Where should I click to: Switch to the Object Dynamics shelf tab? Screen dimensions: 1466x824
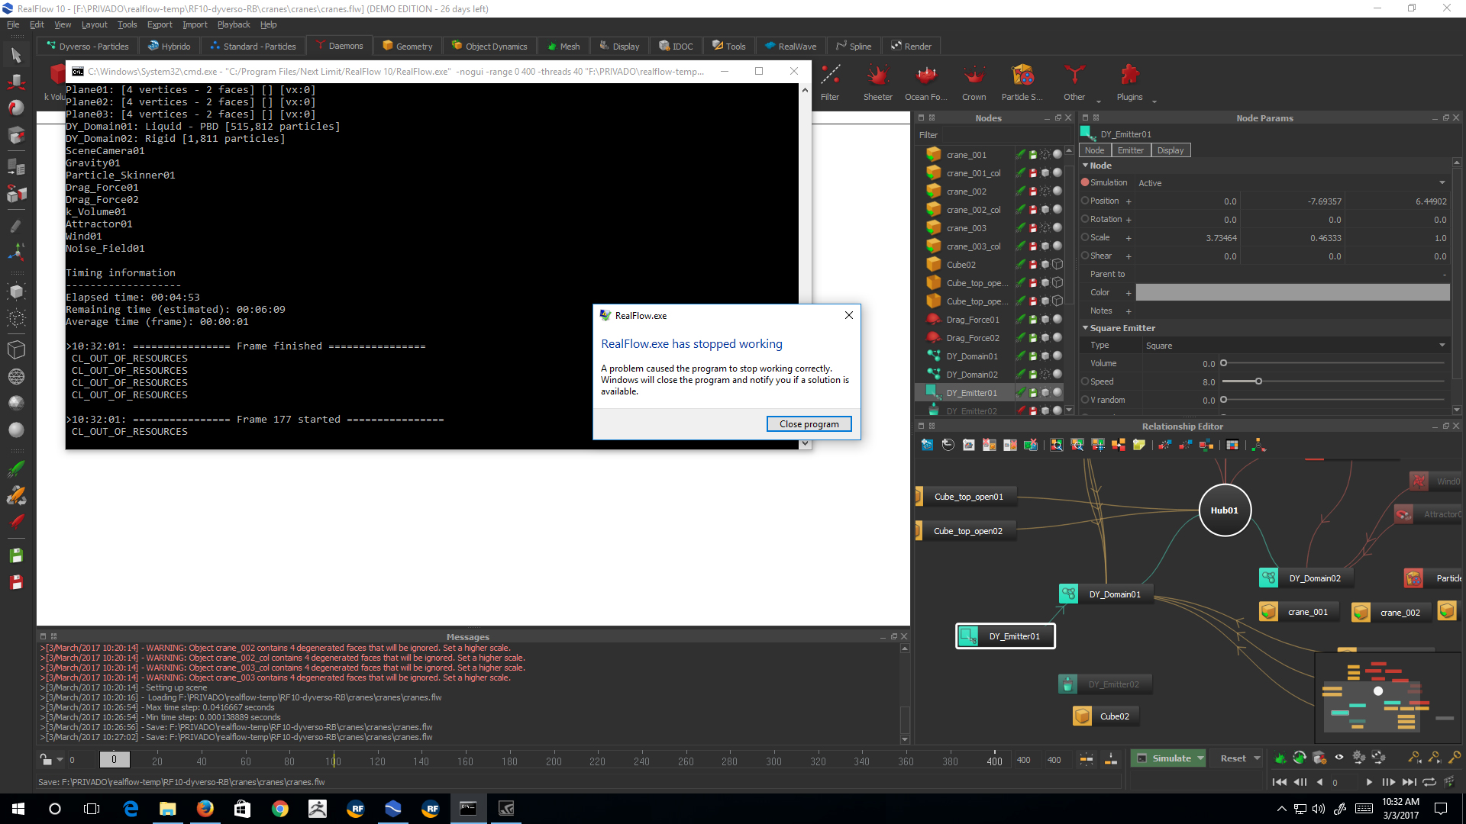pos(489,47)
